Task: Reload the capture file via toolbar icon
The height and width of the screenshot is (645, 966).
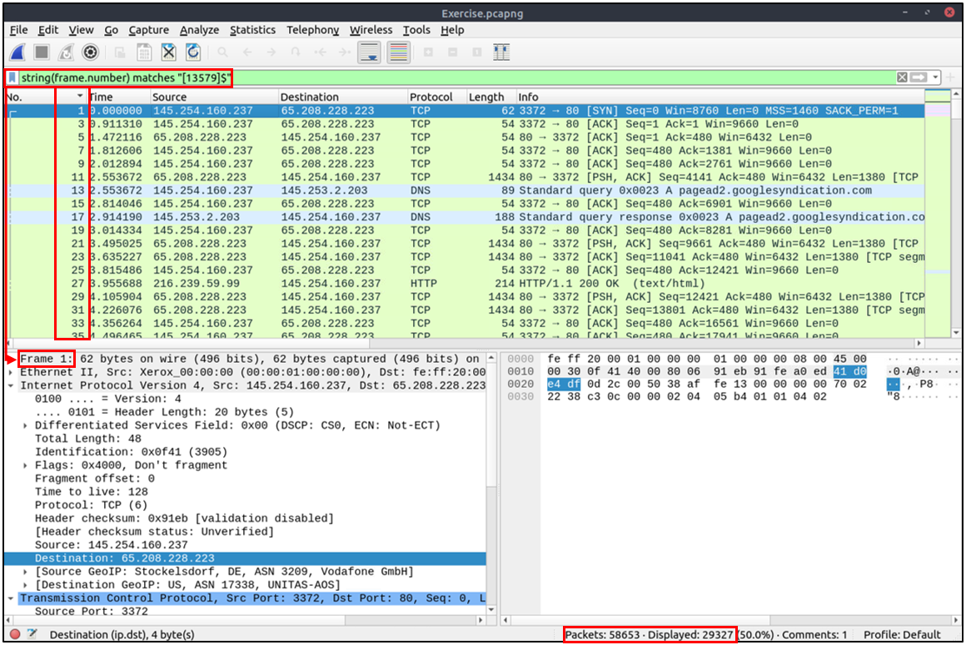Action: (x=193, y=52)
